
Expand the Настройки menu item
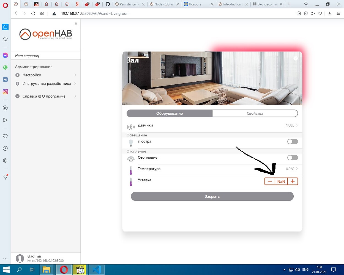[45, 75]
